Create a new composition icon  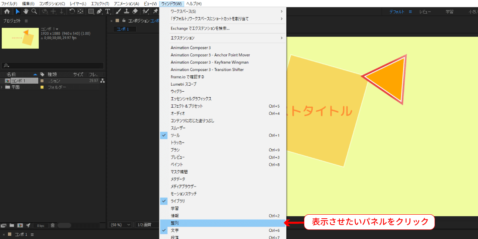(20, 225)
